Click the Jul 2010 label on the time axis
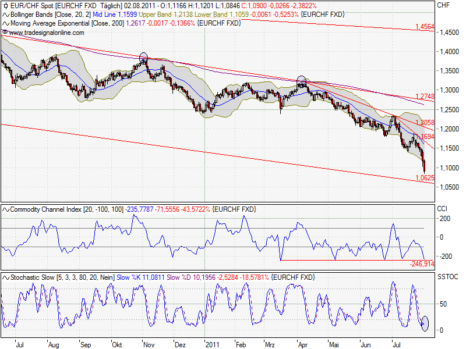The width and height of the screenshot is (466, 349). click(x=20, y=345)
